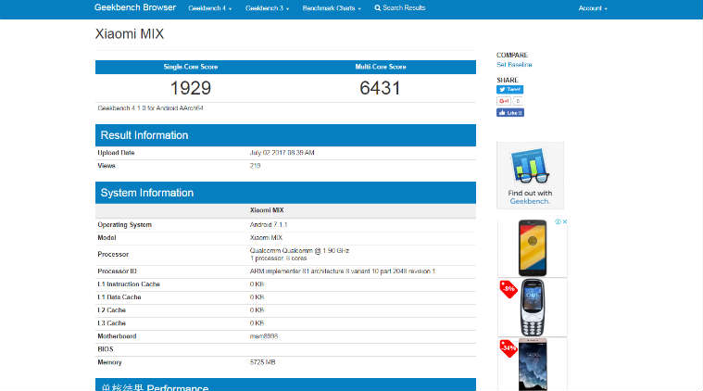
Task: Select the Memory value '5725 MB'
Action: (263, 362)
